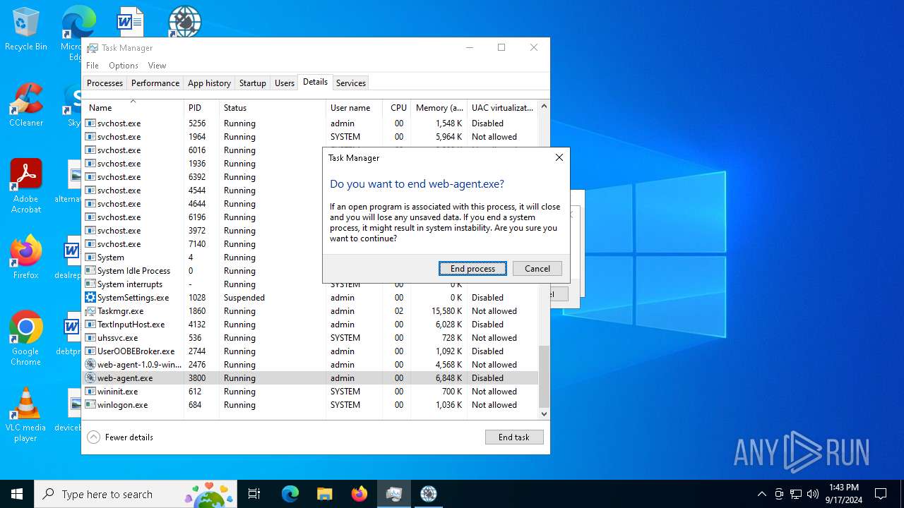Launch CCleaner from the desktop
Screen dimensions: 904x508
click(x=26, y=106)
